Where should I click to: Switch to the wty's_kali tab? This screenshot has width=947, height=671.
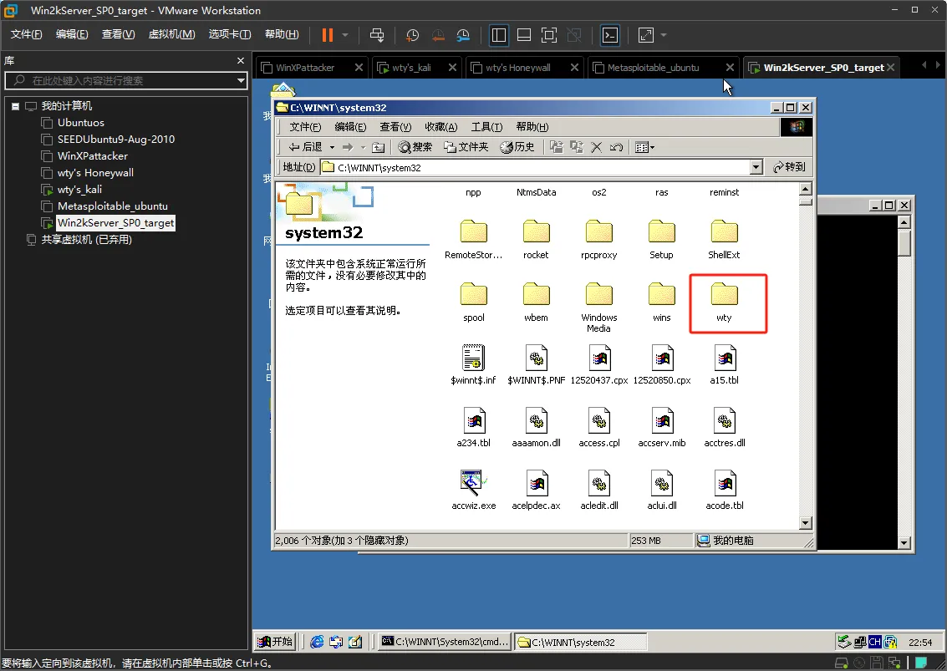411,68
